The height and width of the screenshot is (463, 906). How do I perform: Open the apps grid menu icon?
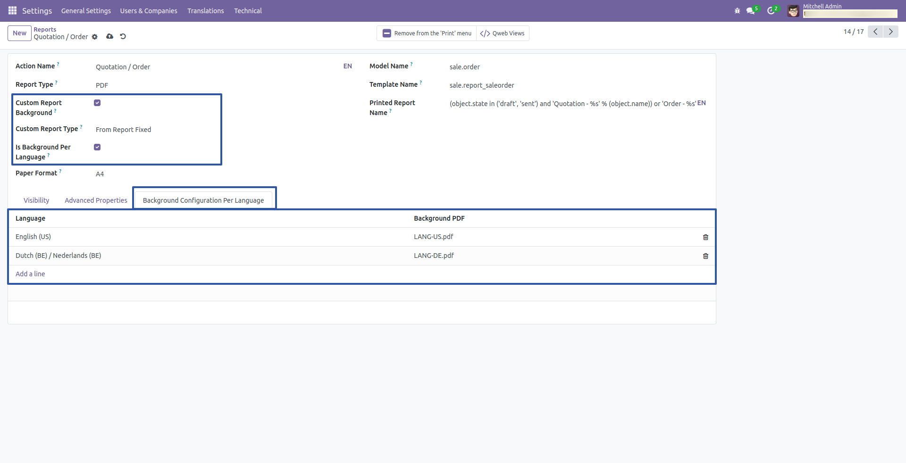pos(12,10)
